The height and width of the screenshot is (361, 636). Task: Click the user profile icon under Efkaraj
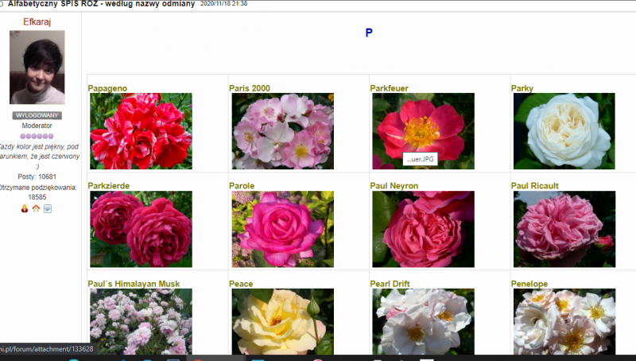pos(25,209)
